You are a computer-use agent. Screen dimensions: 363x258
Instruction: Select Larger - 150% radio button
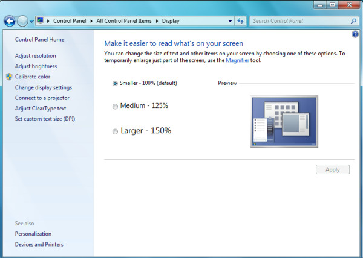(x=115, y=131)
